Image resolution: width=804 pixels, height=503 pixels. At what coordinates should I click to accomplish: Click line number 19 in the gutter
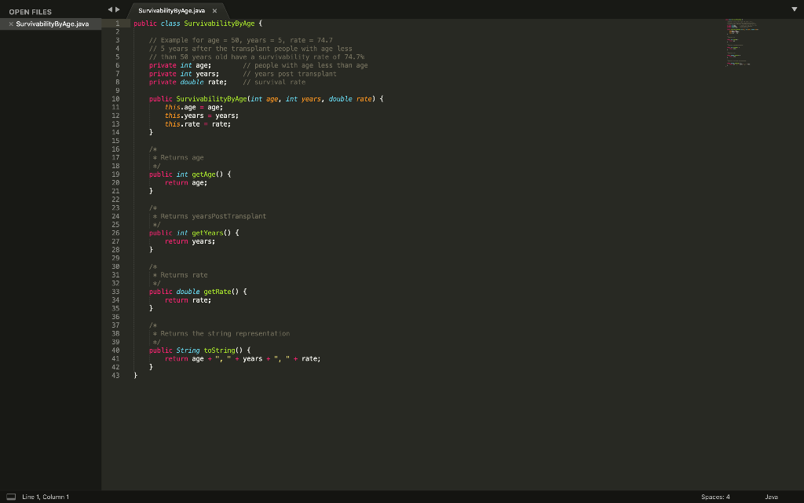115,174
